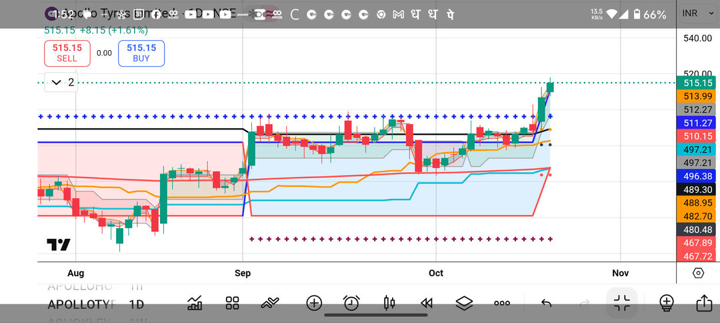Start bar replay with the rewind icon
This screenshot has height=323, width=720.
pos(427,304)
